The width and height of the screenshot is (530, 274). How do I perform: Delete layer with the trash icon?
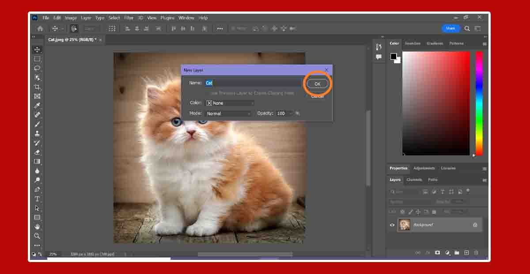point(476,253)
